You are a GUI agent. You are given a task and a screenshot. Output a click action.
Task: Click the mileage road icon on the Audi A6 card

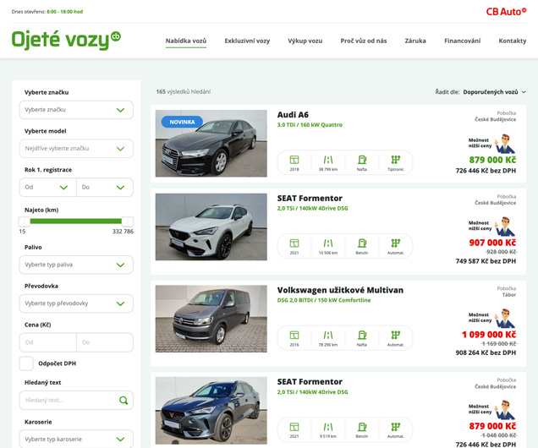pos(328,160)
